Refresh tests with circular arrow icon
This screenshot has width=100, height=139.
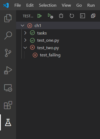[72, 16]
